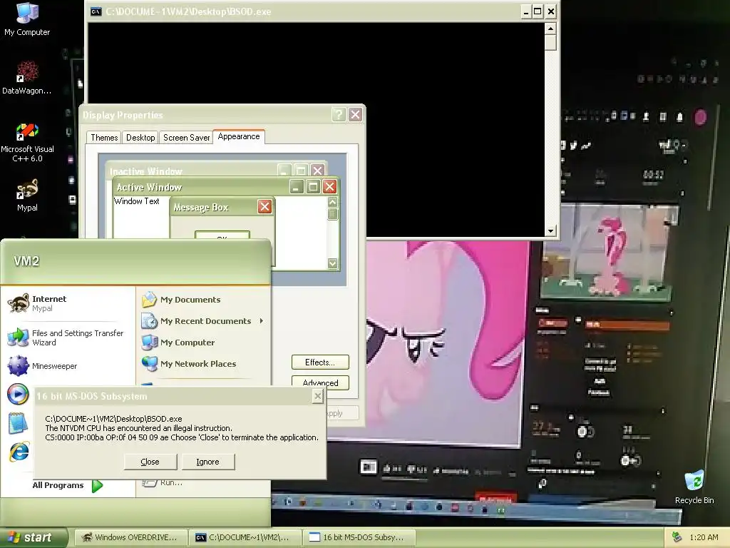Switch to the Desktop tab
The width and height of the screenshot is (730, 548).
click(x=140, y=138)
